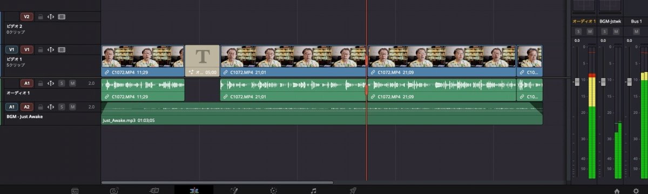The width and height of the screenshot is (648, 194).
Task: Select the title clip with T icon
Action: pyautogui.click(x=202, y=61)
